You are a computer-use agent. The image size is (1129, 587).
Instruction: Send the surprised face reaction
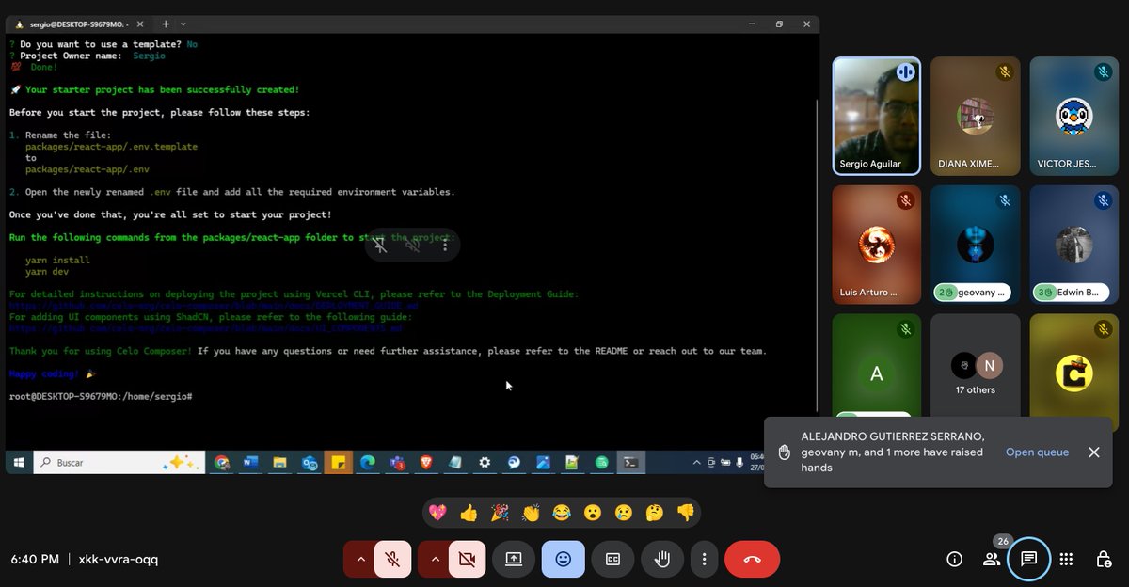593,513
